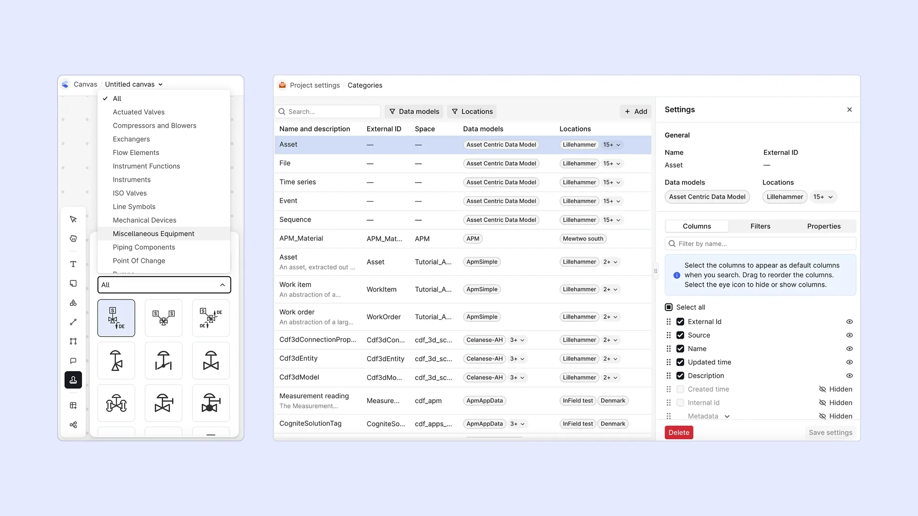Select the polyline path tool in Canvas

pyautogui.click(x=73, y=341)
